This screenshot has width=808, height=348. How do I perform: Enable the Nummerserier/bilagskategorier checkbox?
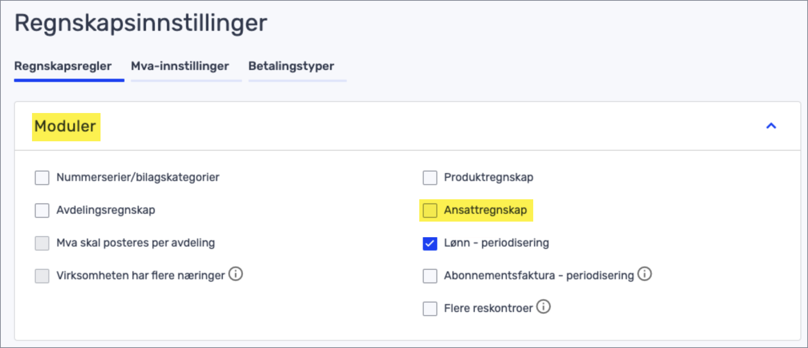[42, 178]
